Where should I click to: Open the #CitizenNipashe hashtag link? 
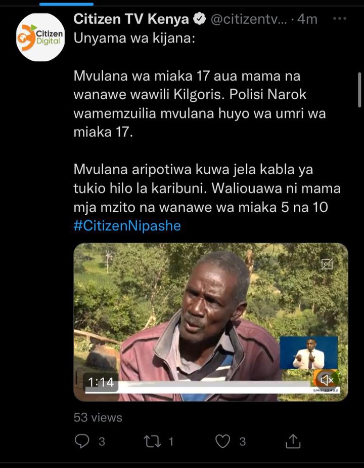(127, 226)
